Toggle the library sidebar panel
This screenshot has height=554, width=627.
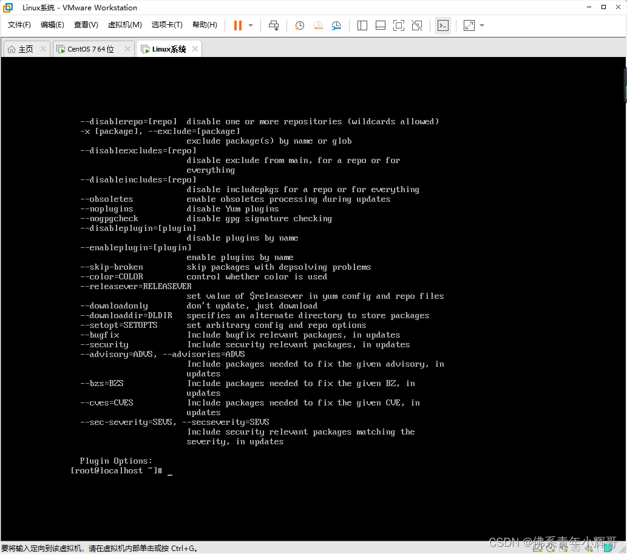point(362,25)
